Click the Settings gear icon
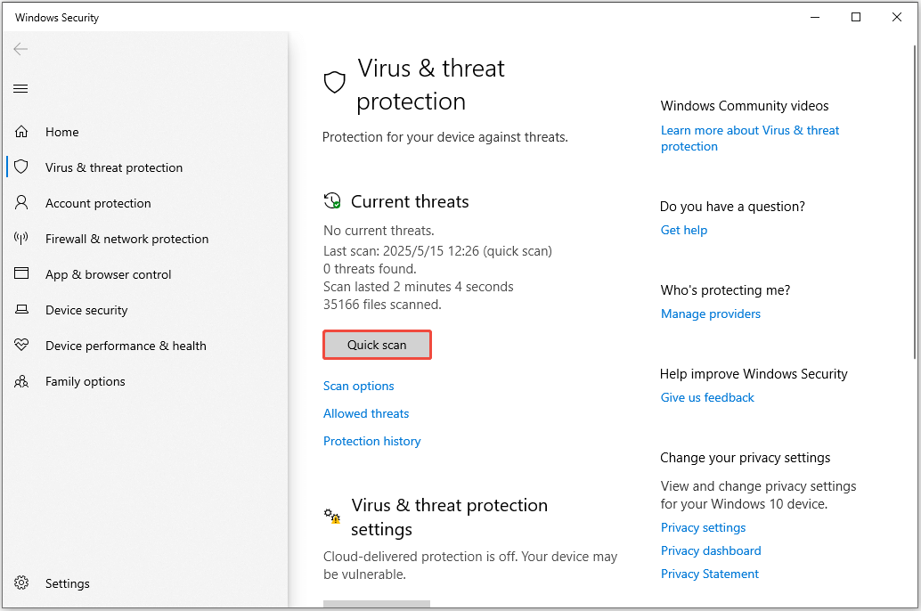The image size is (921, 611). point(21,583)
